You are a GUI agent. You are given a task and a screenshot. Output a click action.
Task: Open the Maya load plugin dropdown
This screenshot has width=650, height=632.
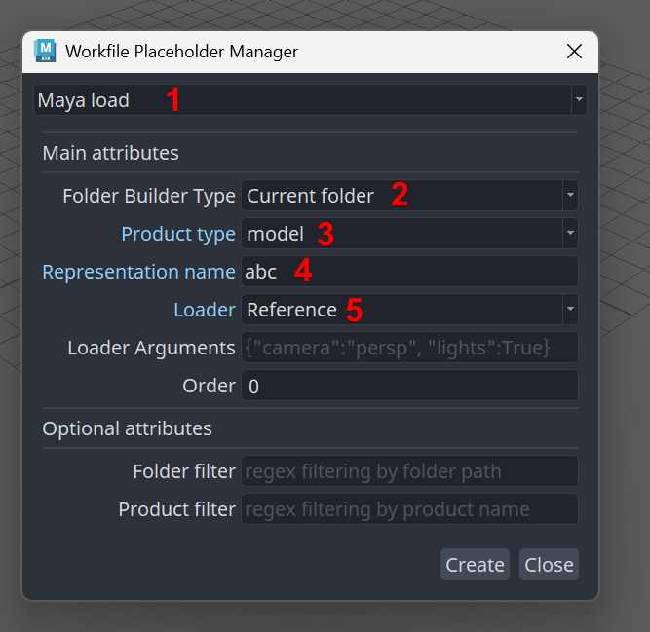tap(310, 99)
